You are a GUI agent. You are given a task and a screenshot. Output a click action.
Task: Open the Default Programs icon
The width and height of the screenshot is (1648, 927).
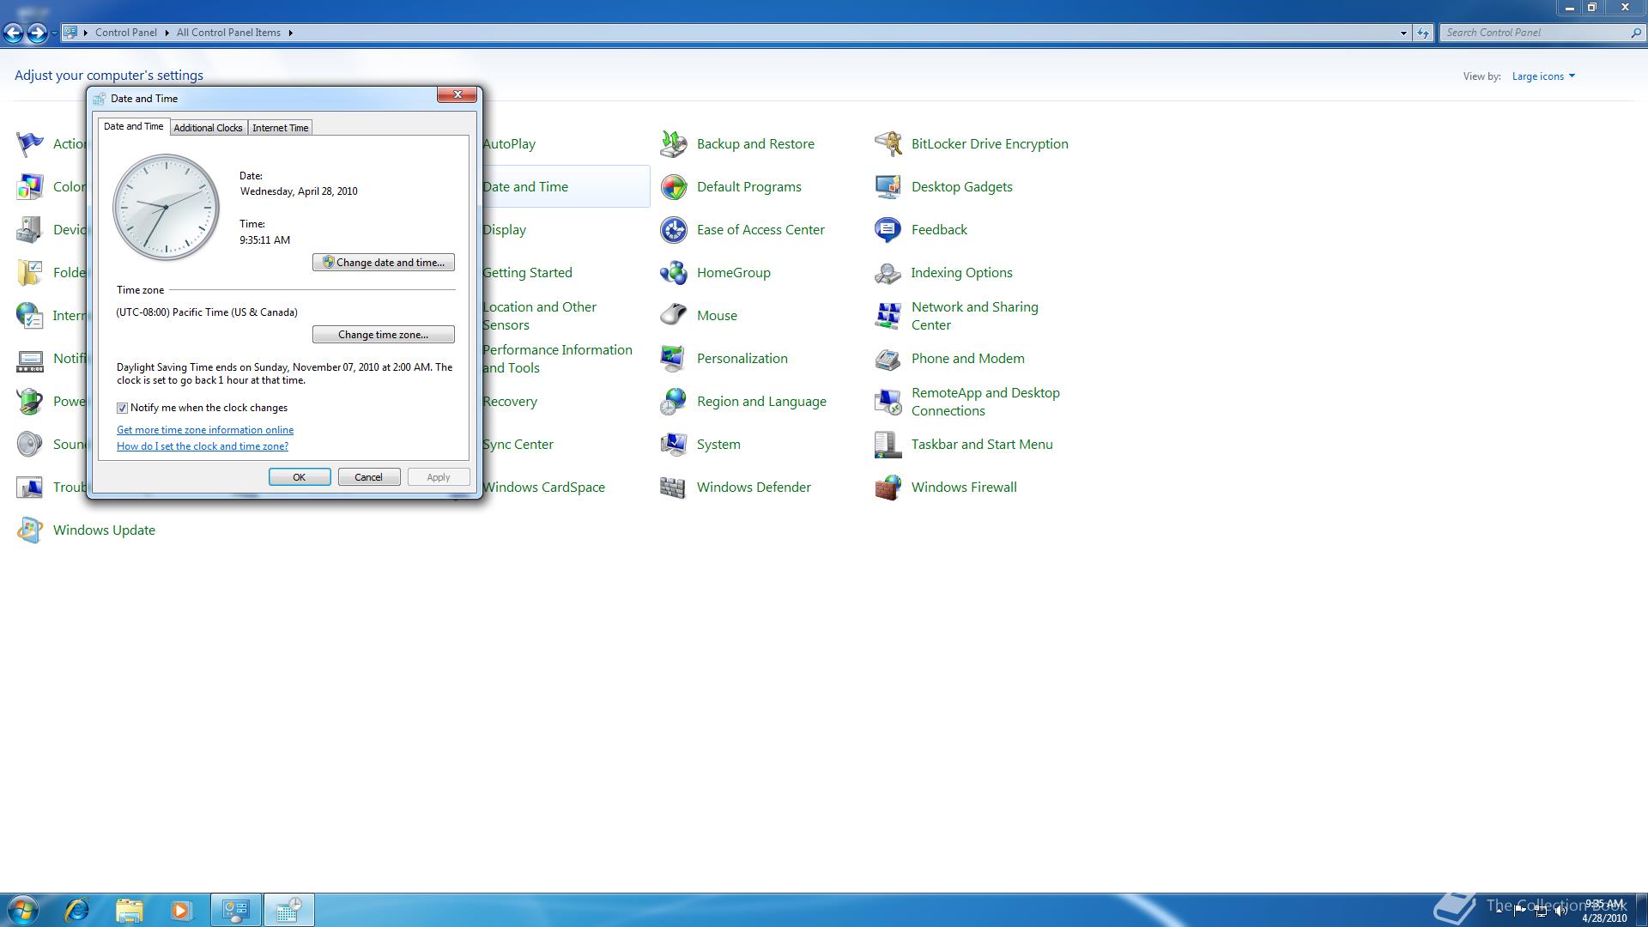(x=674, y=187)
